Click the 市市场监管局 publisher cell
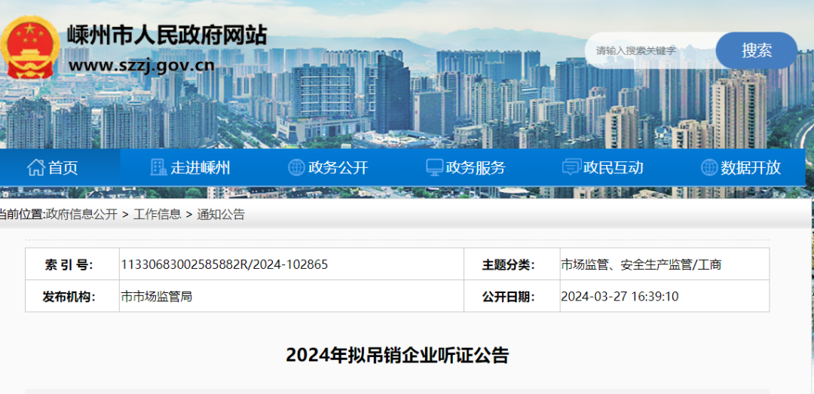Screen dimensions: 814x394 (x=157, y=296)
